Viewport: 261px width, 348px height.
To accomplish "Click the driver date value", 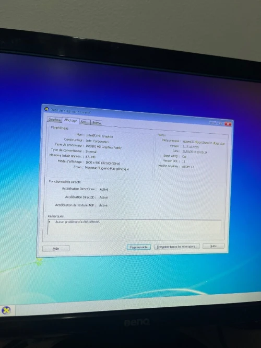I will point(195,152).
